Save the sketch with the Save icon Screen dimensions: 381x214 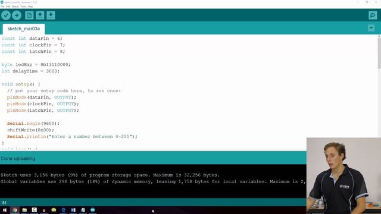pos(51,15)
